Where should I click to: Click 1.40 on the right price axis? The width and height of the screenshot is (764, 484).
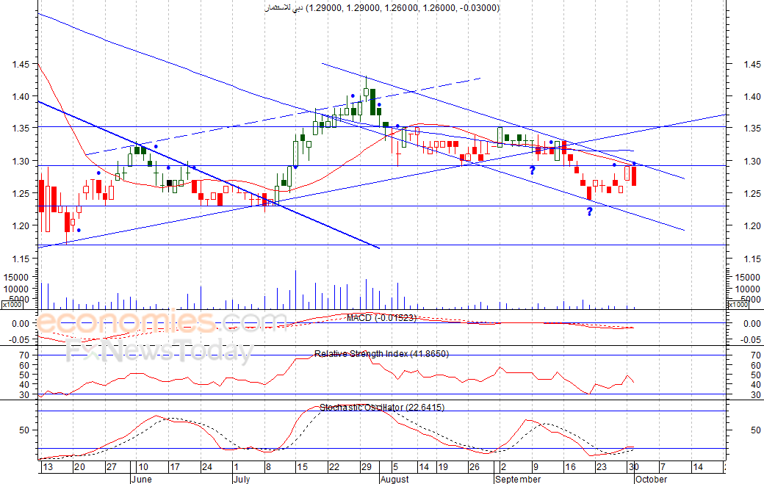coord(752,97)
